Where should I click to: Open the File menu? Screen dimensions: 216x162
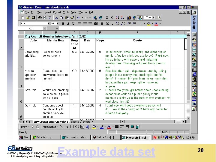27,12
